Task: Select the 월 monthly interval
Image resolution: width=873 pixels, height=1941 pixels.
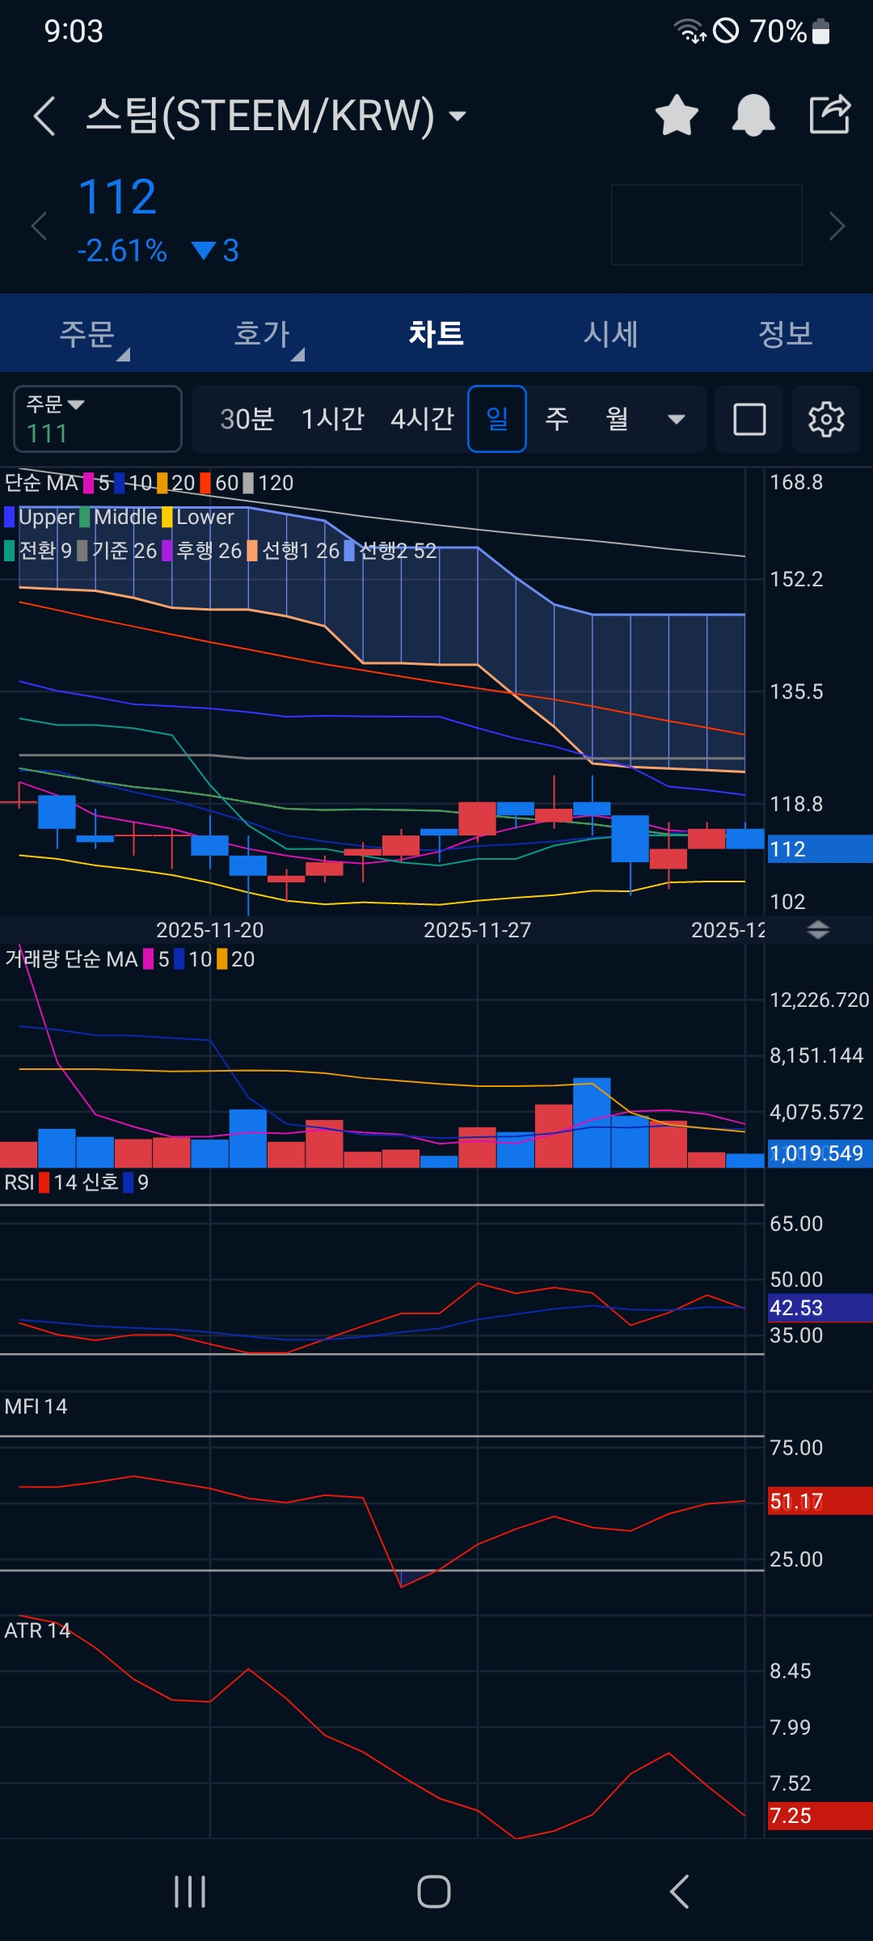Action: 618,419
